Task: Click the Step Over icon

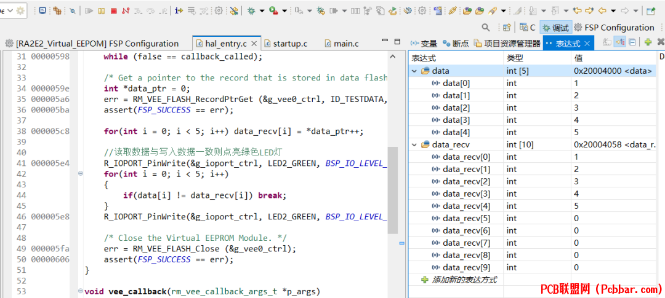Action: pyautogui.click(x=151, y=11)
